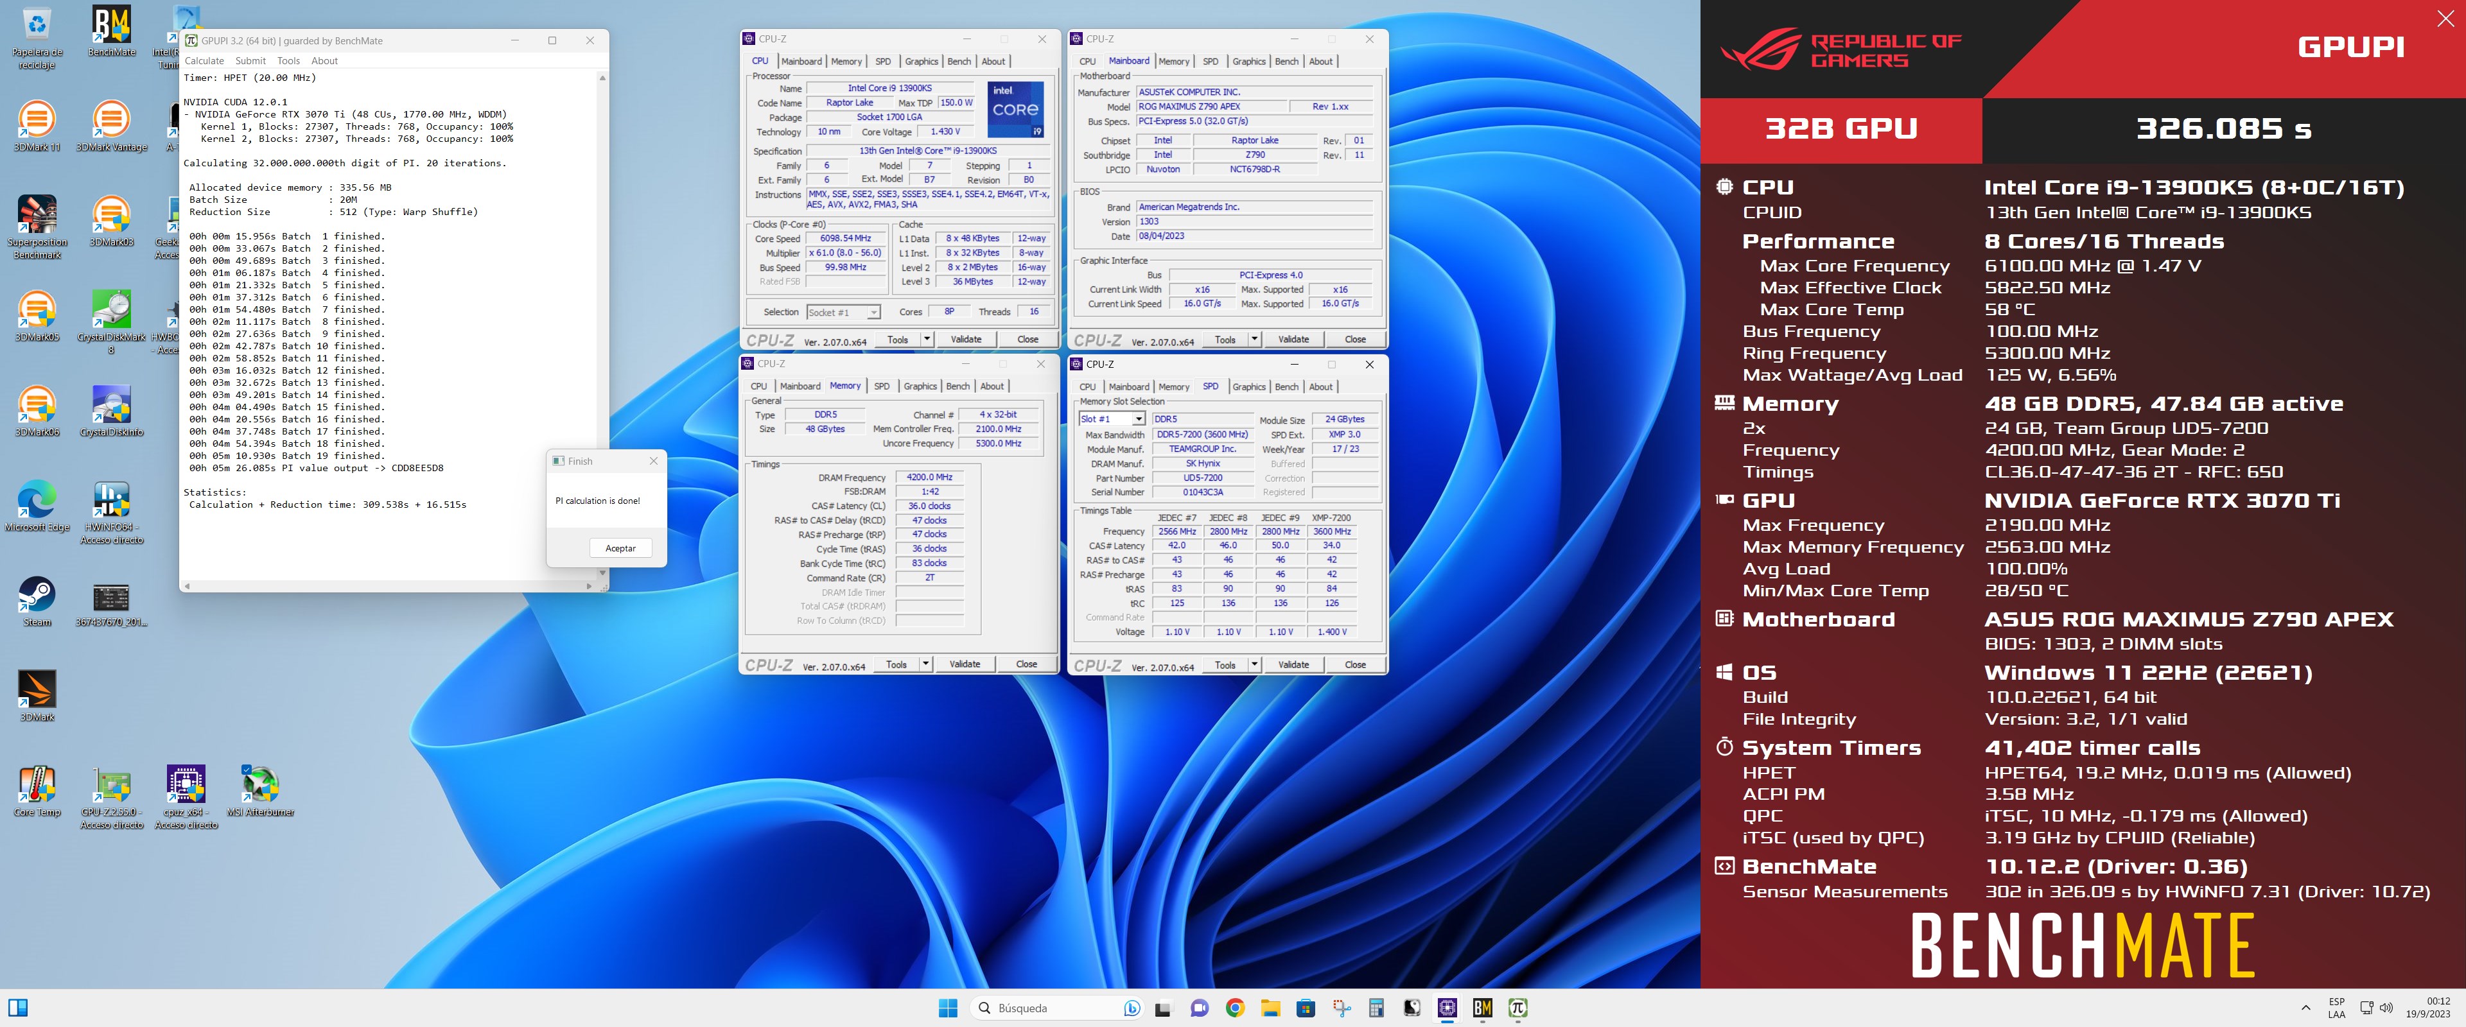
Task: Open File Explorer from the taskbar
Action: coord(1270,1008)
